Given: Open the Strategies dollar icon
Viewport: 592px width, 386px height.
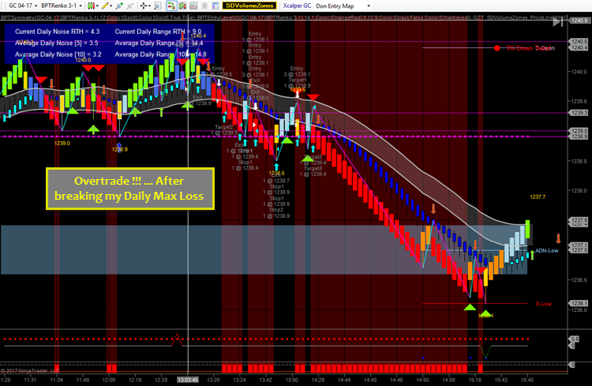Looking at the screenshot, I should pyautogui.click(x=204, y=6).
